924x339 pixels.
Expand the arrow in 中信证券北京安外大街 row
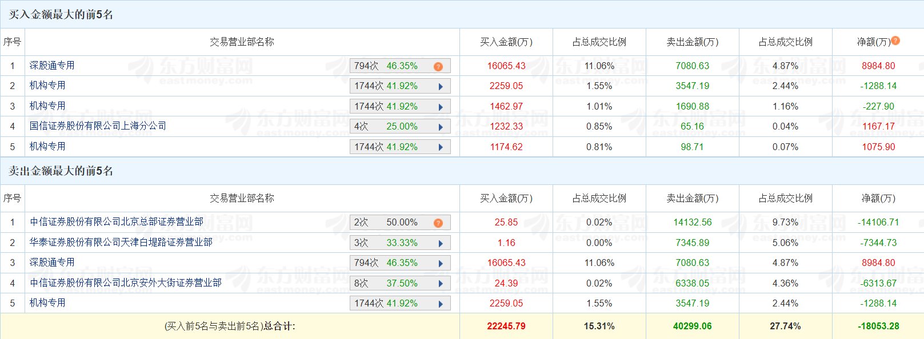441,284
